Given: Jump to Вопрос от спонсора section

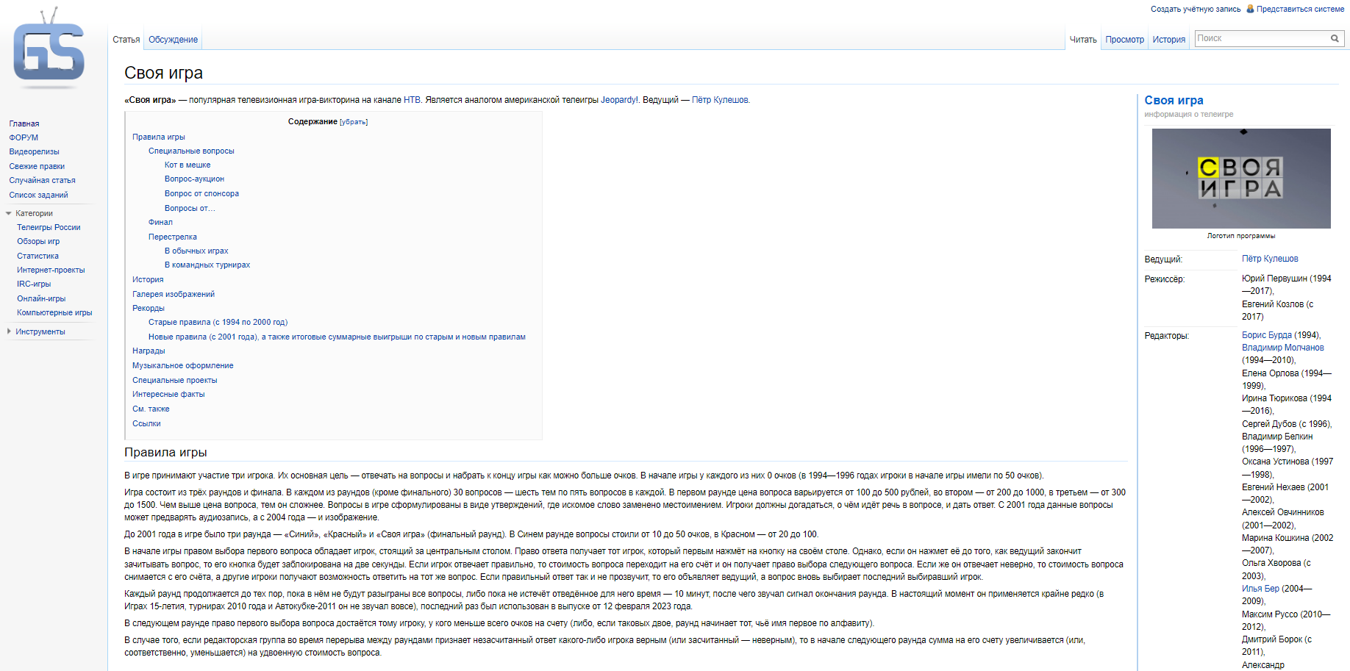Looking at the screenshot, I should pyautogui.click(x=201, y=193).
